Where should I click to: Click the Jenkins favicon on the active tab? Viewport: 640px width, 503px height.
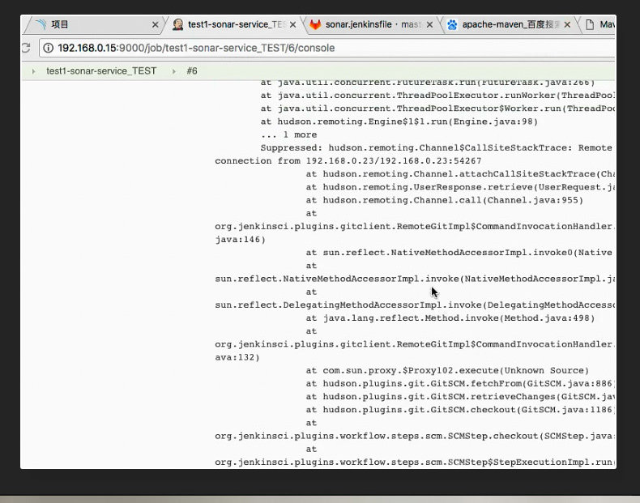(177, 24)
